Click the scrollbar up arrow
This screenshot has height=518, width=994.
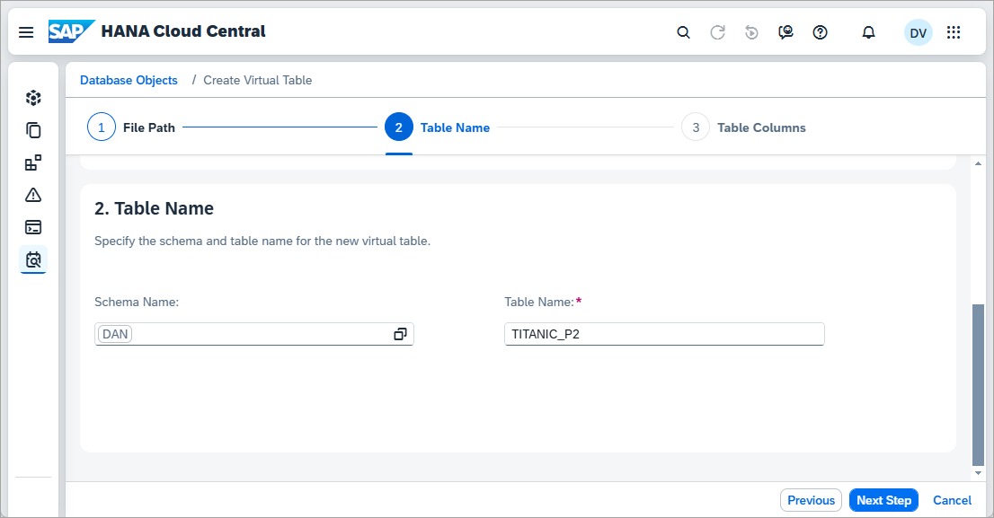(x=978, y=163)
